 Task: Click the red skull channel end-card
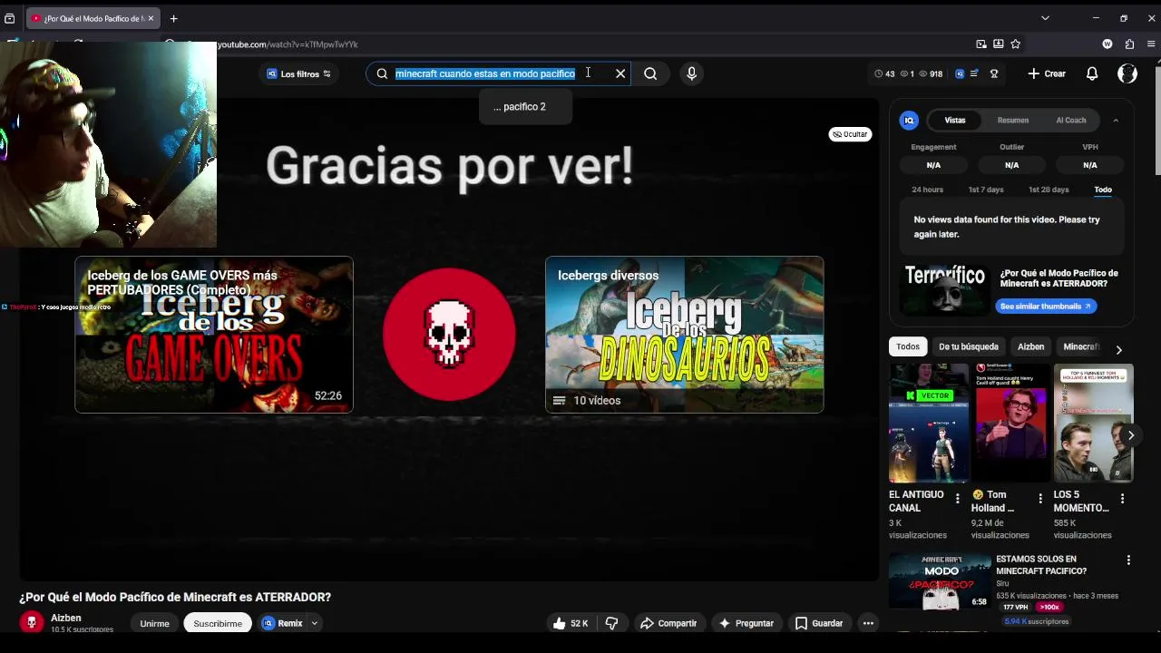coord(449,335)
